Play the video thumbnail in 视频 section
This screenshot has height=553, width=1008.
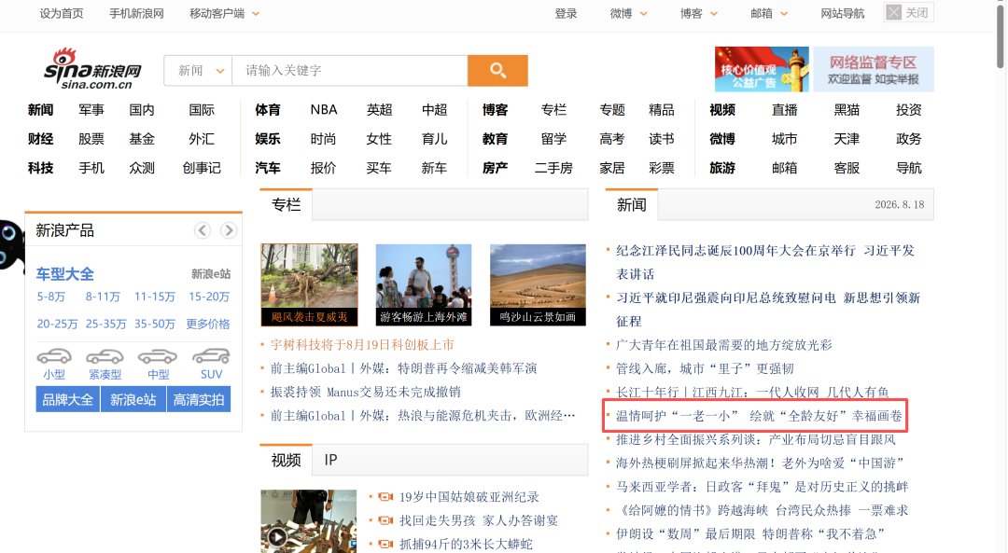tap(309, 521)
